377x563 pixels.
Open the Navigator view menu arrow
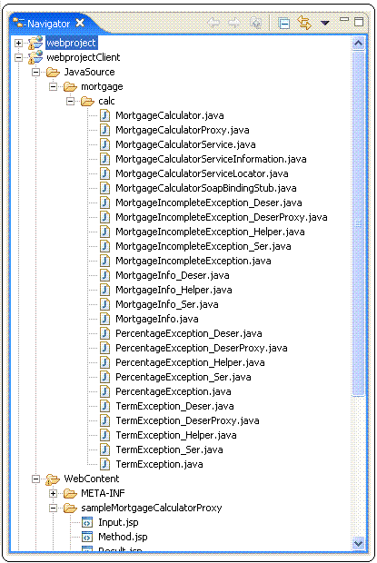tap(325, 24)
